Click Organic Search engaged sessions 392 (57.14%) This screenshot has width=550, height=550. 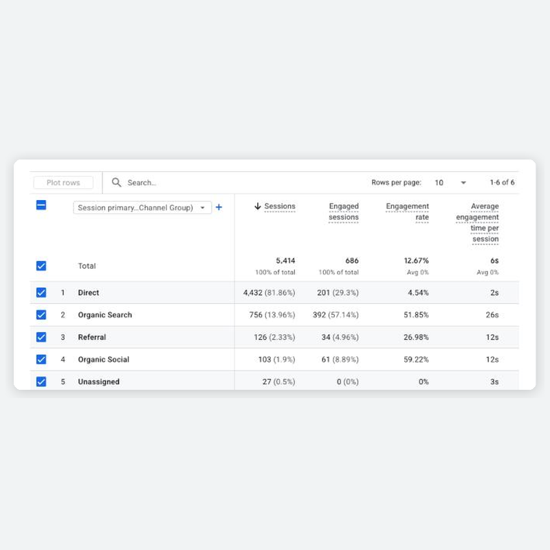coord(335,315)
